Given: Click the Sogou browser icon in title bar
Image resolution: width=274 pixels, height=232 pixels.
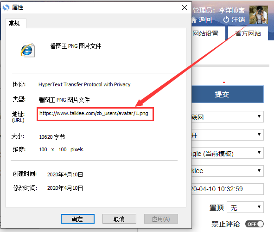Looking at the screenshot, I should coord(6,7).
